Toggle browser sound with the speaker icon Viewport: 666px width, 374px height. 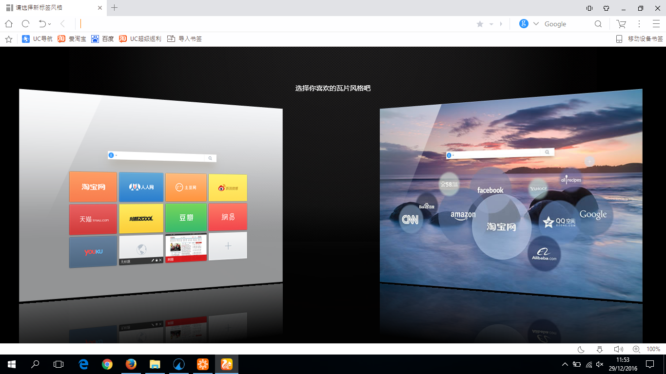point(618,349)
